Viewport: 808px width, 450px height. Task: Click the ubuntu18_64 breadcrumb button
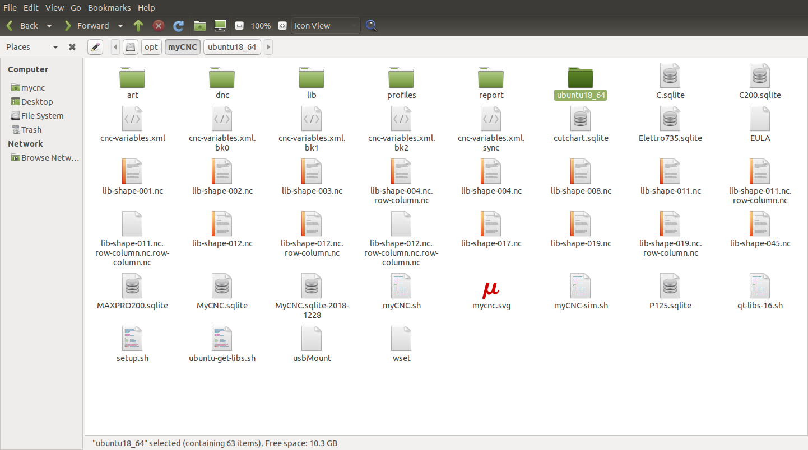(231, 47)
